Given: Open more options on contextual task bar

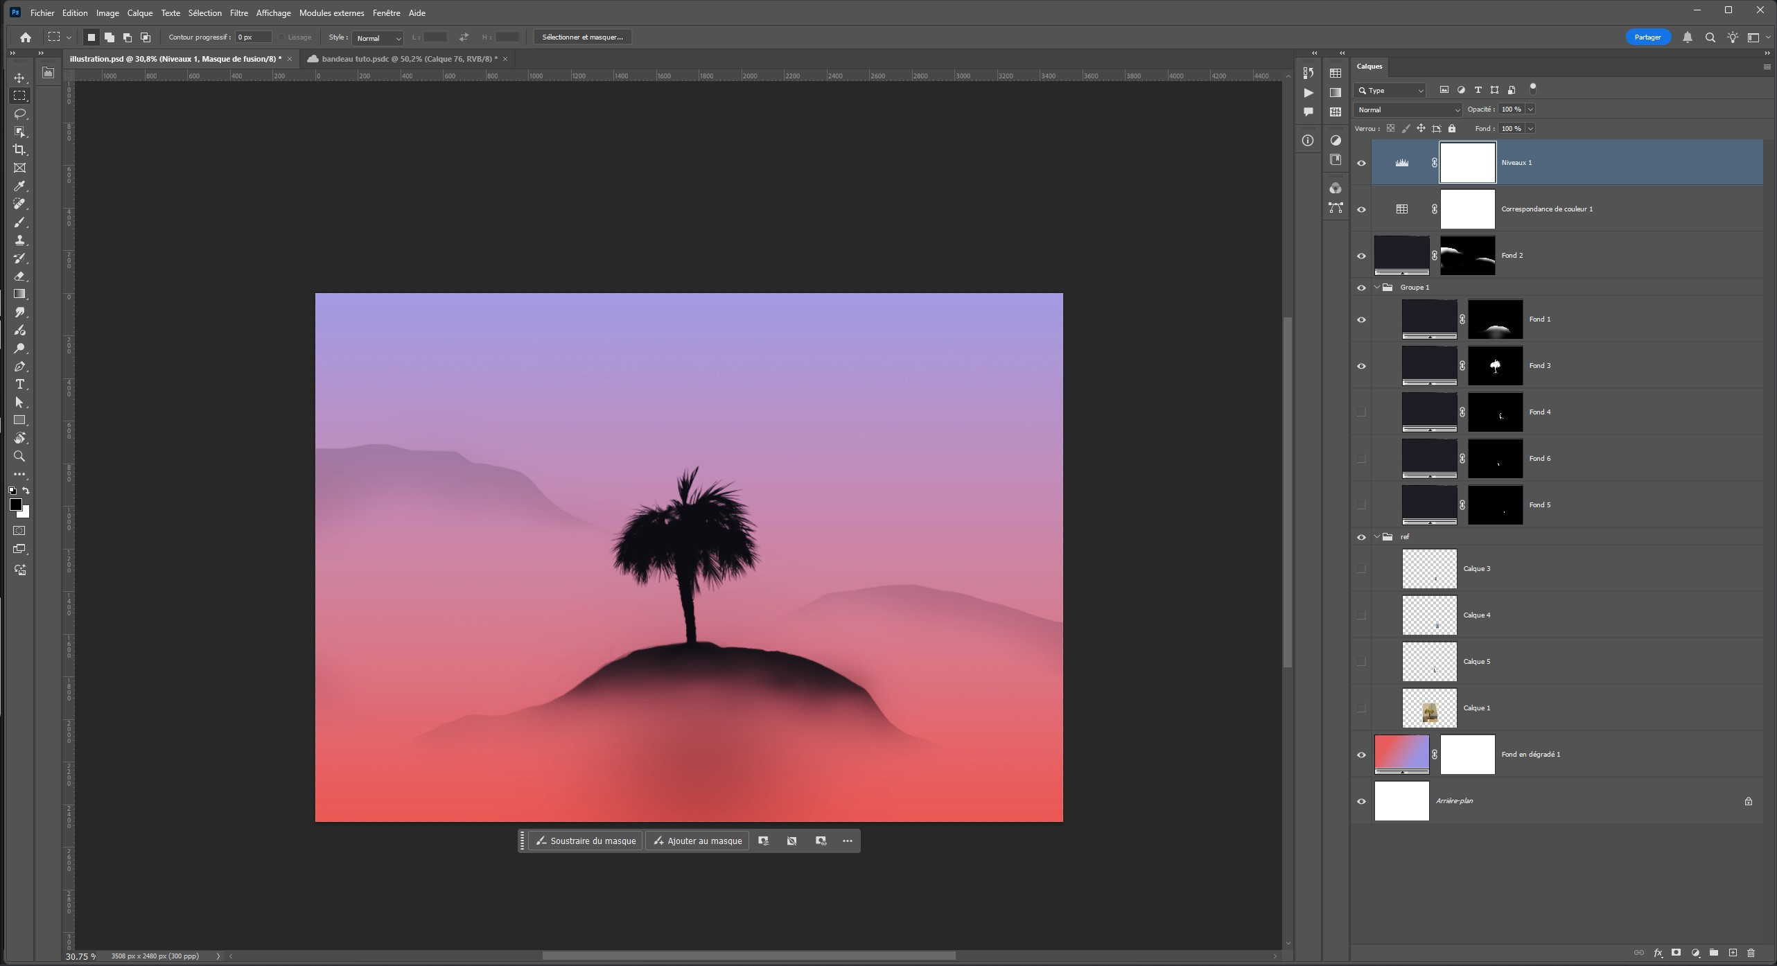Looking at the screenshot, I should (848, 841).
